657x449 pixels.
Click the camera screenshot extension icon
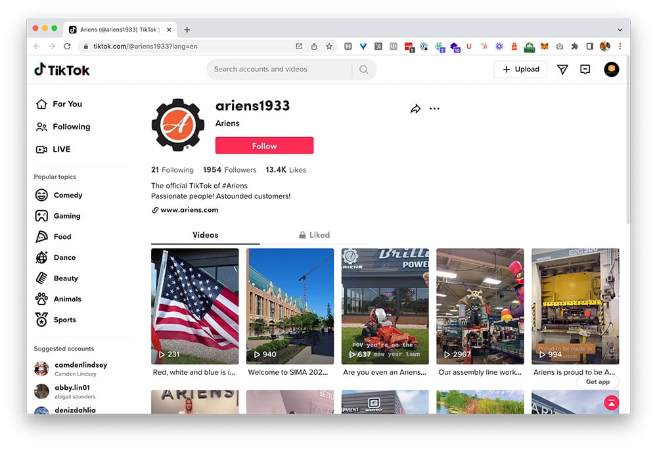tap(559, 47)
